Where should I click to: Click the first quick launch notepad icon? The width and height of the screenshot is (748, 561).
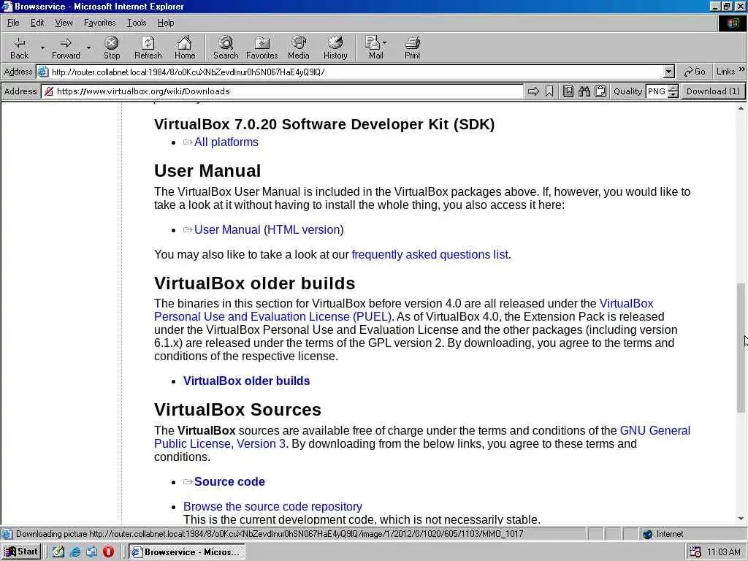[x=58, y=552]
